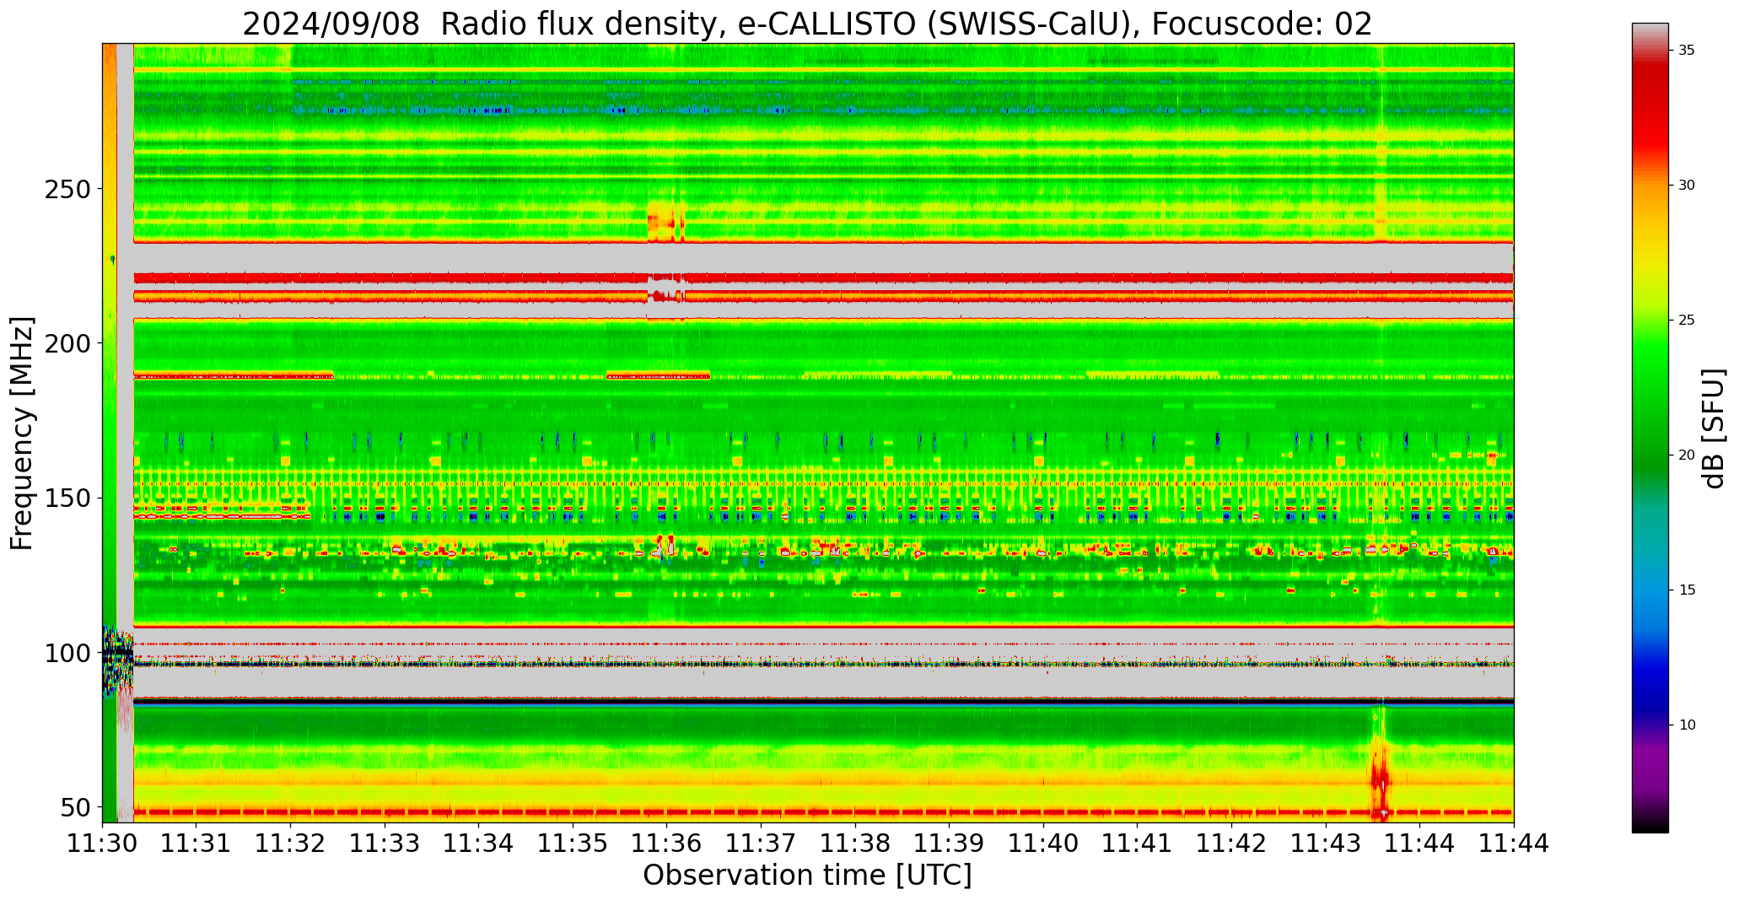This screenshot has height=900, width=1739.
Task: Click the 11:43 time tick label
Action: (x=1325, y=843)
